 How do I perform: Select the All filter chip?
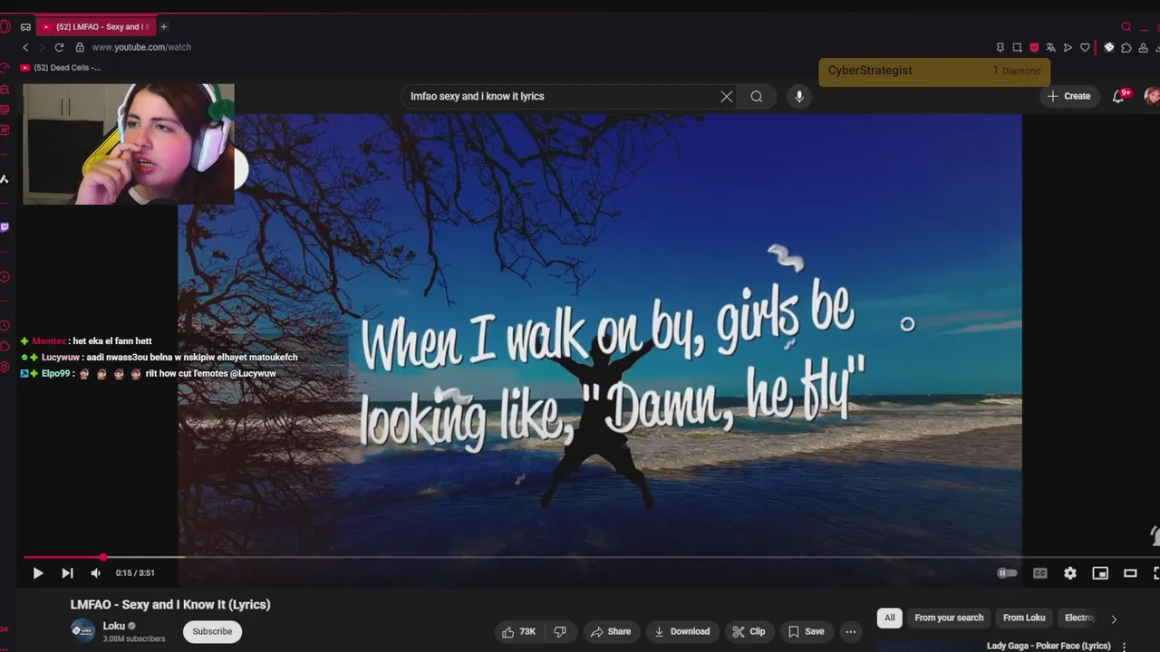coord(889,618)
